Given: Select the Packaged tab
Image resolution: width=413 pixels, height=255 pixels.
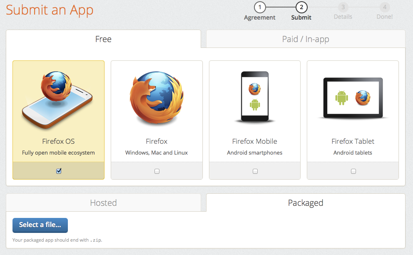Looking at the screenshot, I should point(306,203).
